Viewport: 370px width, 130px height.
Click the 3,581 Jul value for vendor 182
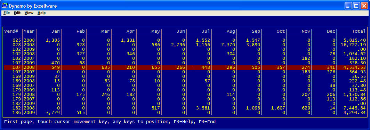pyautogui.click(x=203, y=108)
